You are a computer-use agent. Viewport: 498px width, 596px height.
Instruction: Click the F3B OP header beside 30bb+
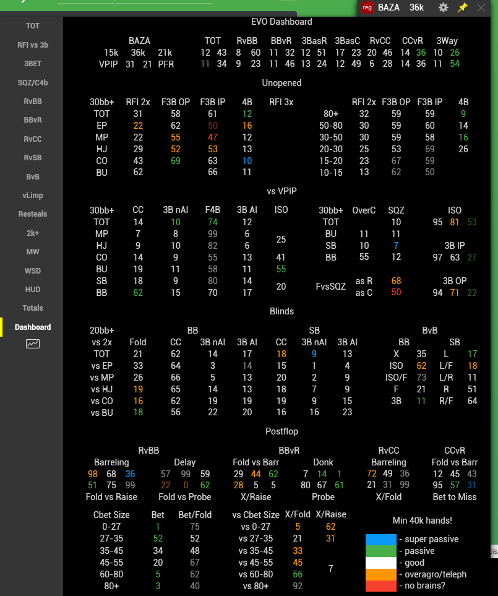(176, 102)
